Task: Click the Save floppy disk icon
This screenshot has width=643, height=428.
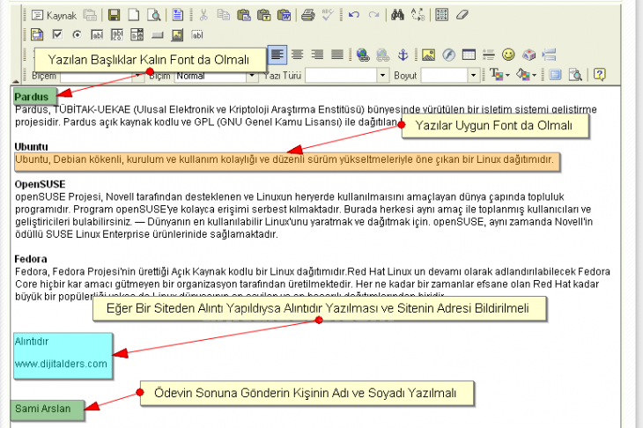Action: coord(114,16)
